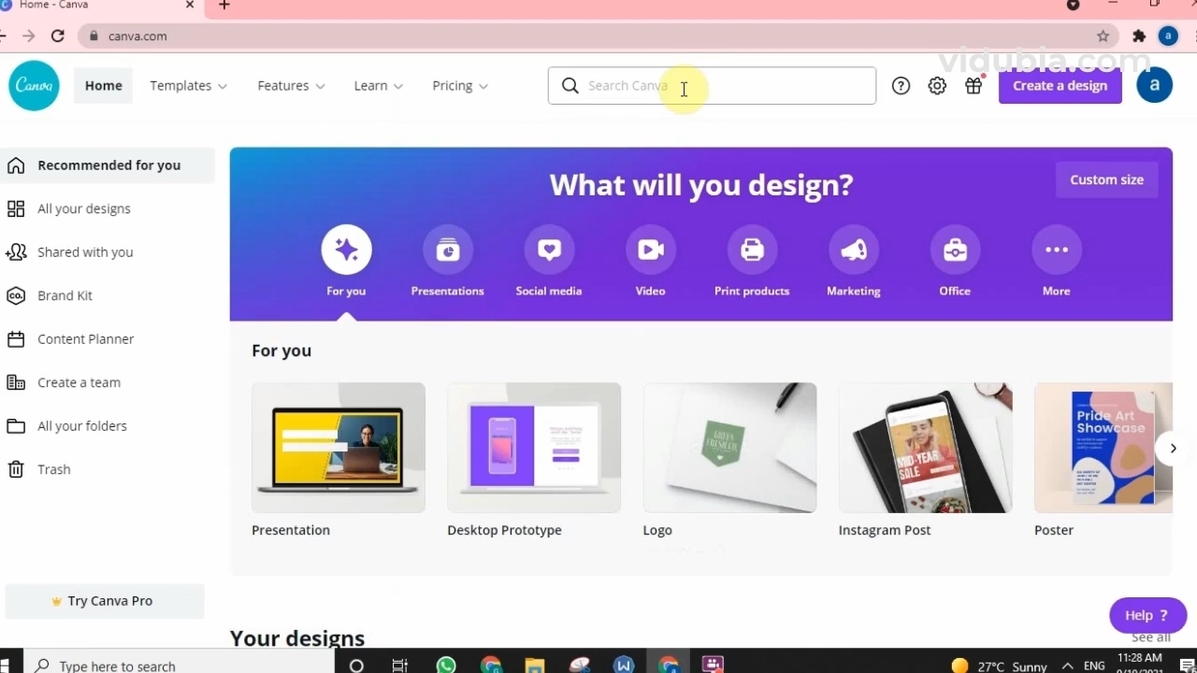This screenshot has width=1197, height=673.
Task: Click the Custom size button
Action: pos(1106,179)
